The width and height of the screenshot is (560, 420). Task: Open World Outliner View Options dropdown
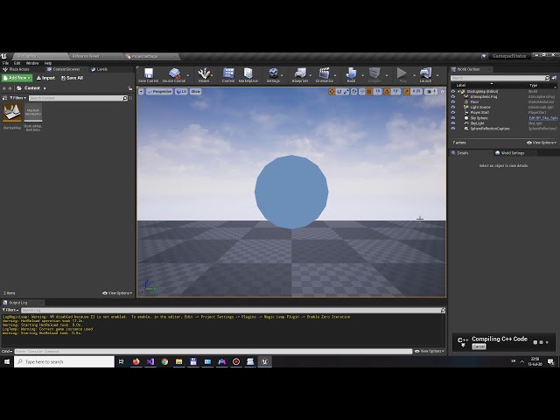coord(542,143)
